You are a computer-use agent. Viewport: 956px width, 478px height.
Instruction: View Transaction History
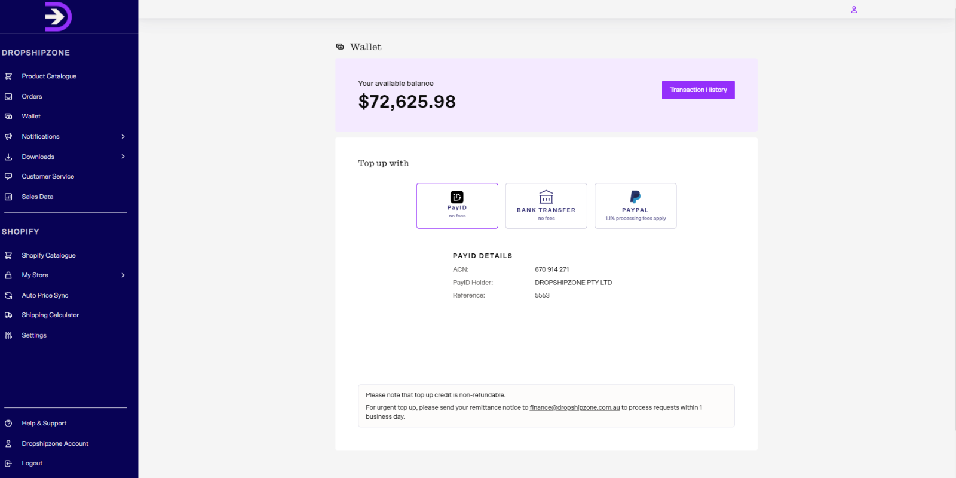(x=698, y=90)
